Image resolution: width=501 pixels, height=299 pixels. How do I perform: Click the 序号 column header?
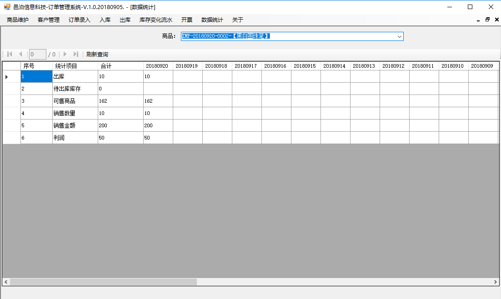36,66
